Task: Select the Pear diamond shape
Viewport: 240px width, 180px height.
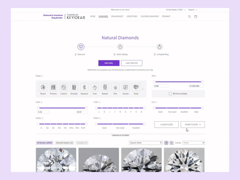Action: 115,89
